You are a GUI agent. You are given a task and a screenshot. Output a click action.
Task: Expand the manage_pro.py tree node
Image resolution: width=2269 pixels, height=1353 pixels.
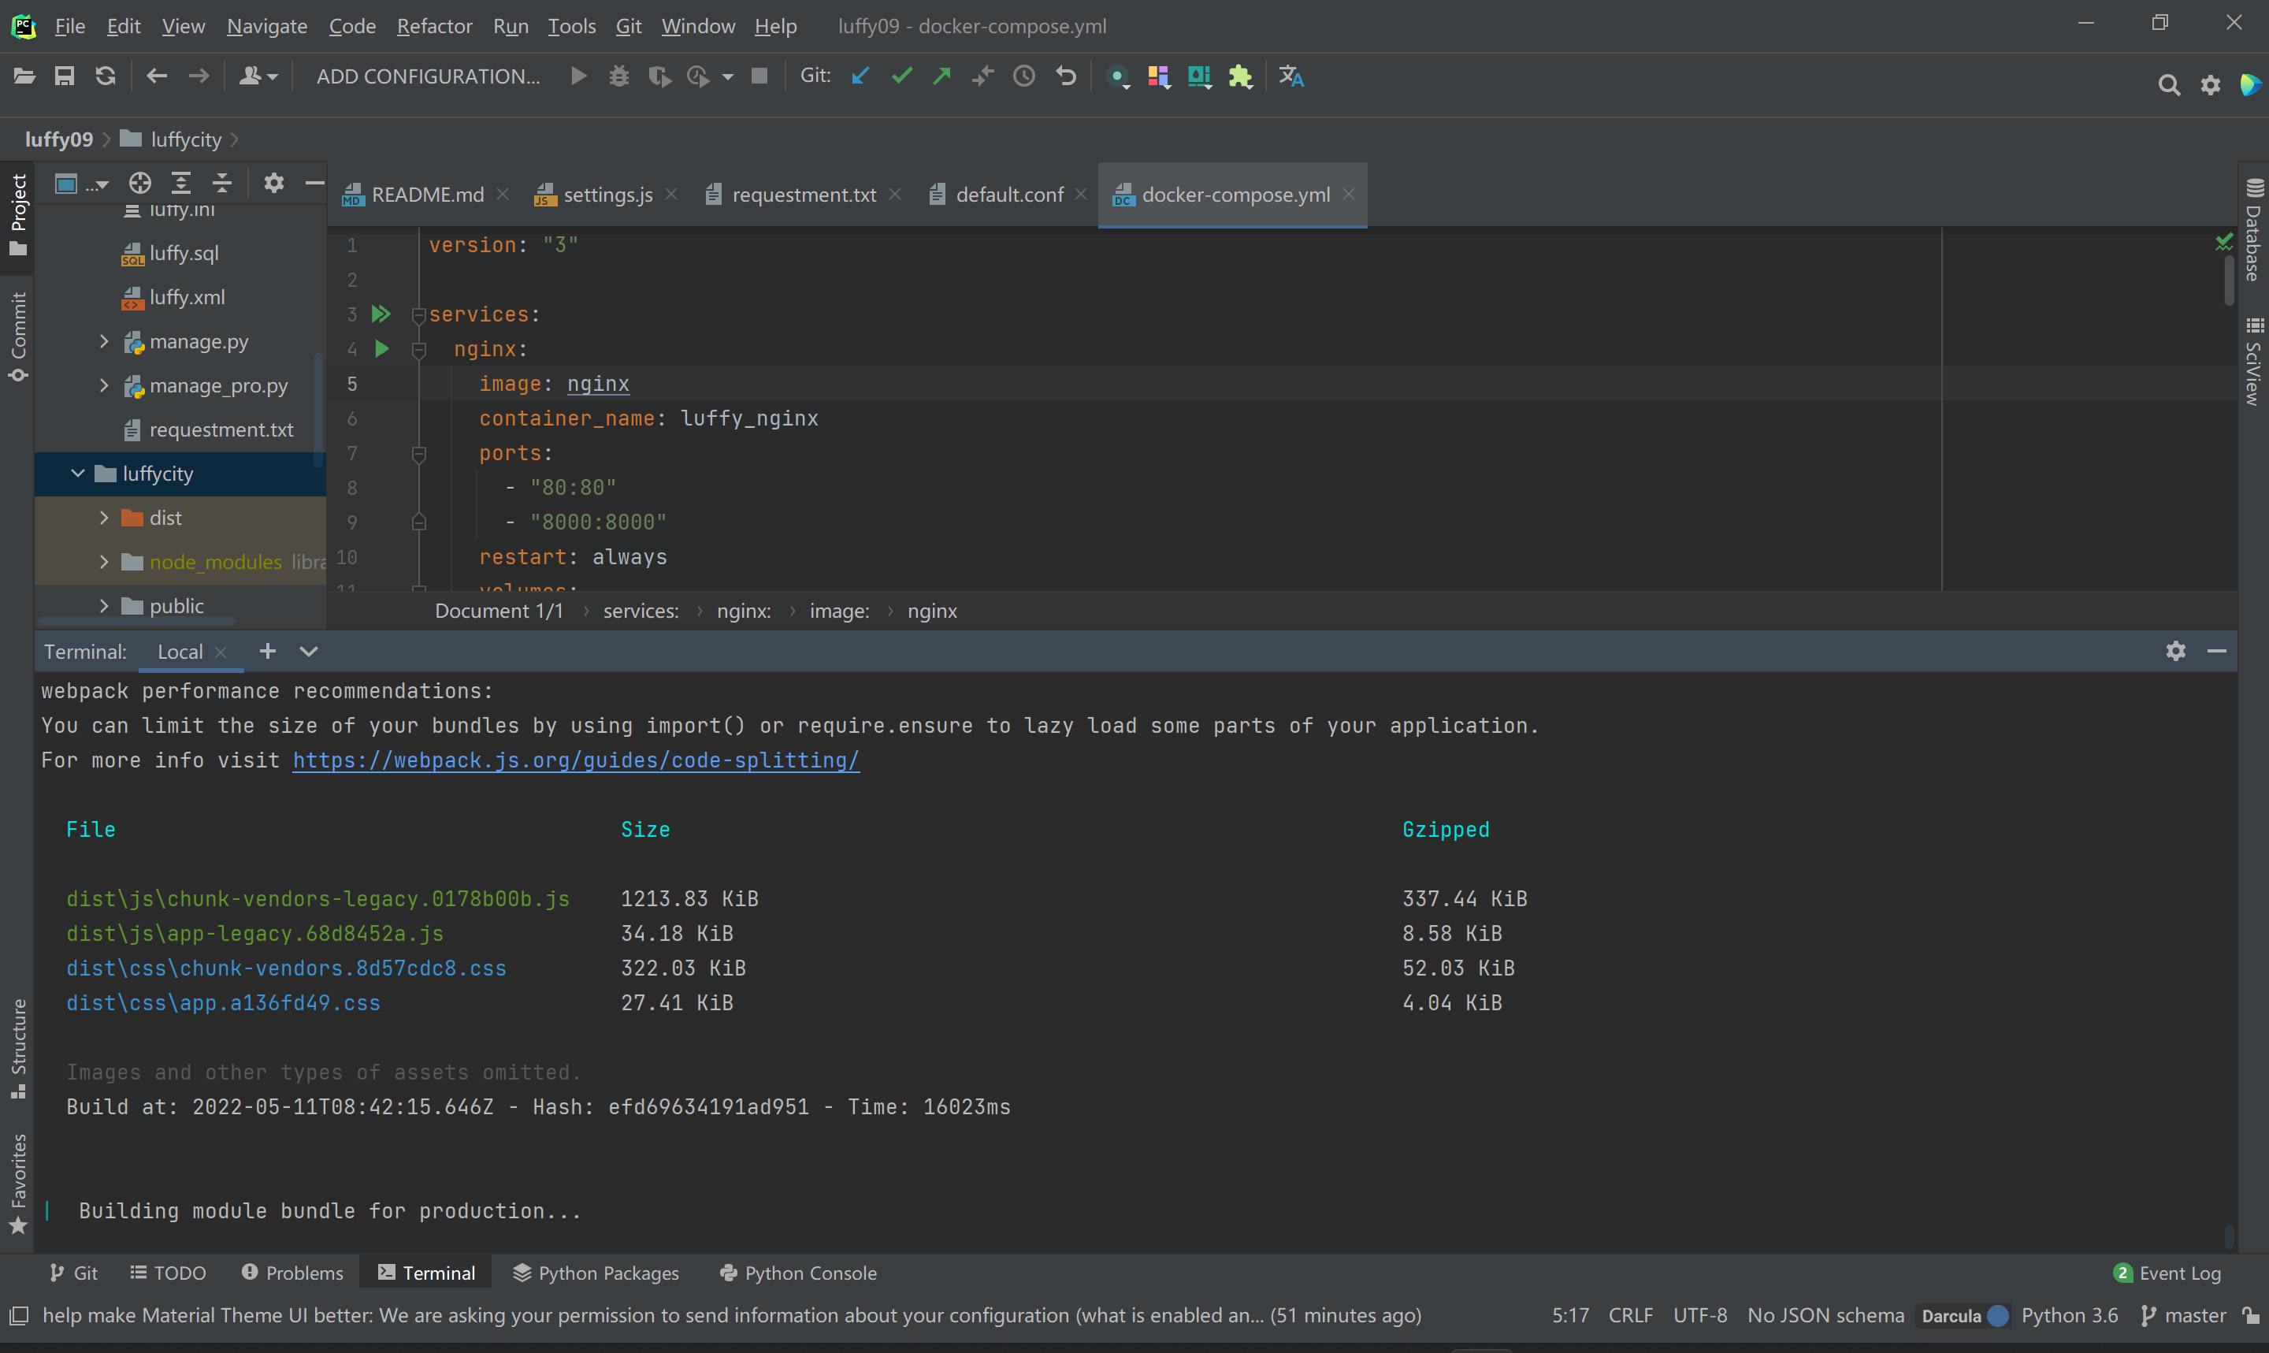click(104, 385)
